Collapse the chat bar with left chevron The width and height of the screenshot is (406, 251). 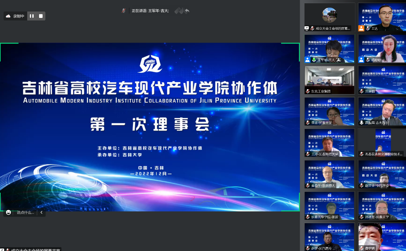click(41, 212)
